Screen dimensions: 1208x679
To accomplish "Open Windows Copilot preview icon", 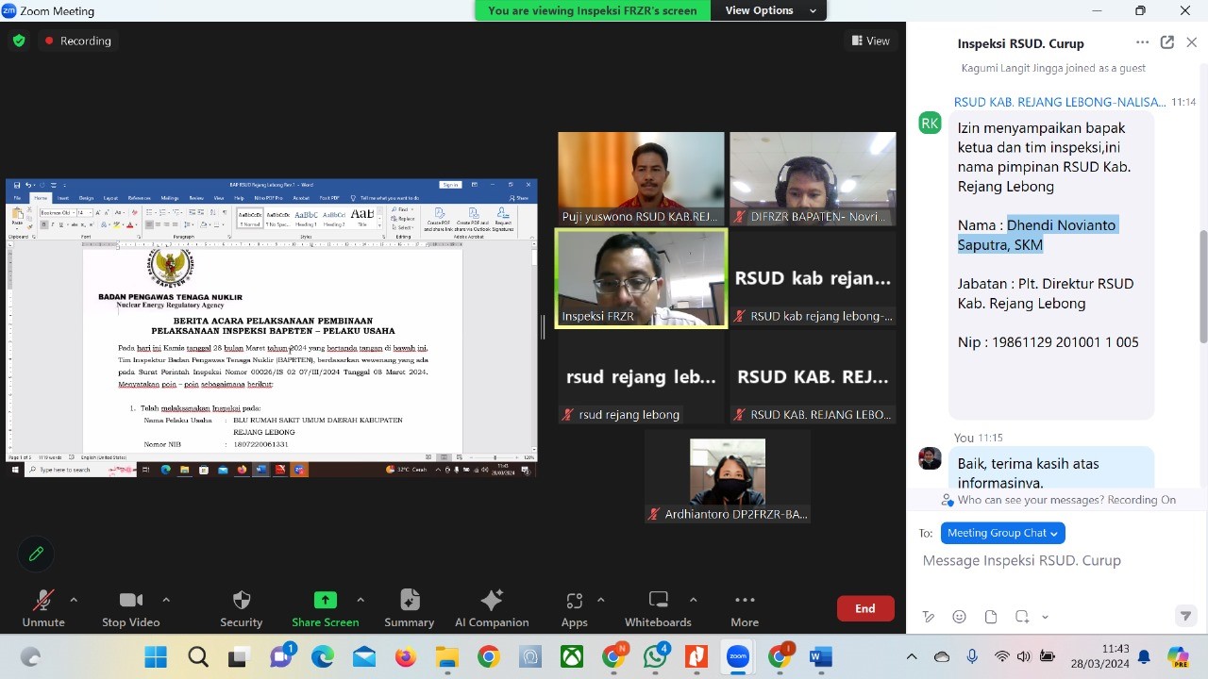I will (1178, 656).
